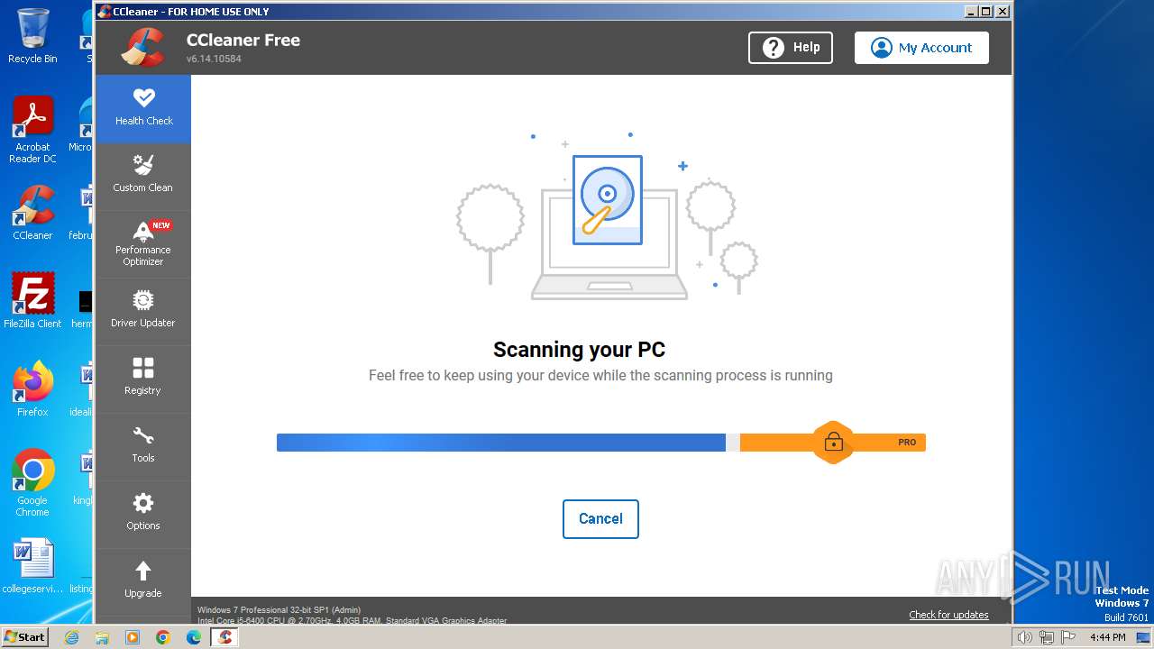Click CCleaner's active taskbar button
Screen dimensions: 1154x649
[225, 637]
